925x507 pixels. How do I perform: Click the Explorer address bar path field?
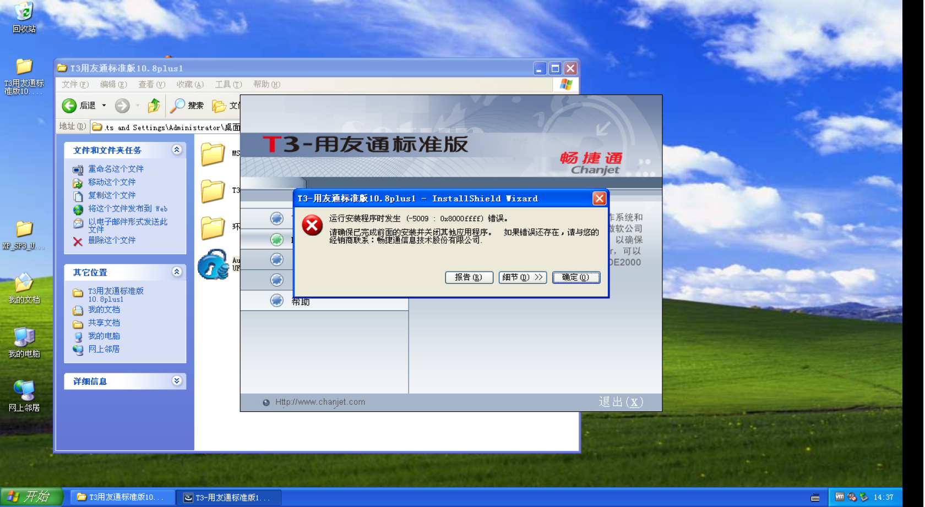tap(166, 127)
